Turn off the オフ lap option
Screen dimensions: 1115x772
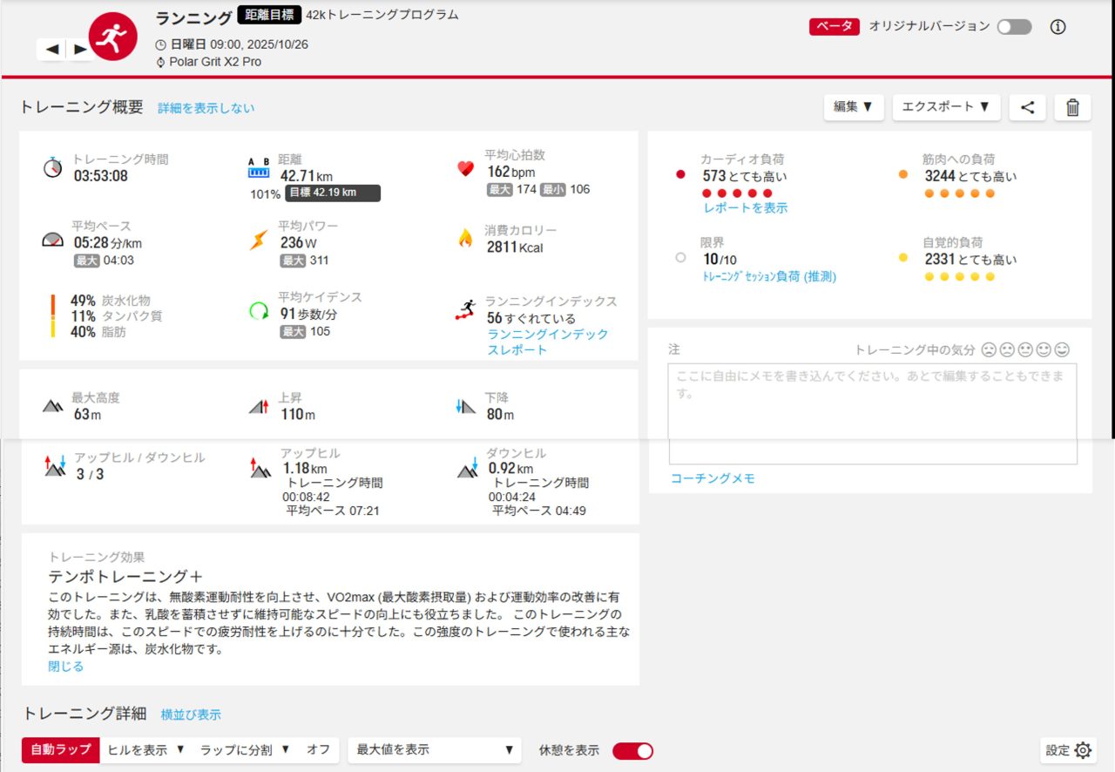318,749
